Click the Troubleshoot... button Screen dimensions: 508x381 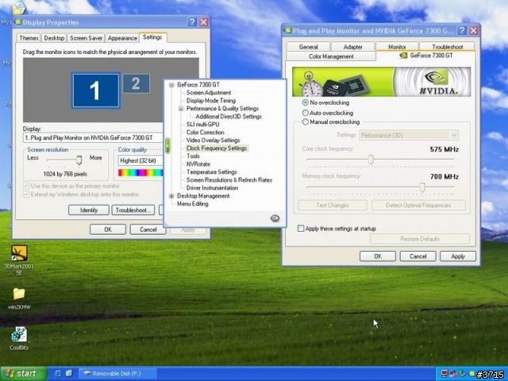pos(133,210)
